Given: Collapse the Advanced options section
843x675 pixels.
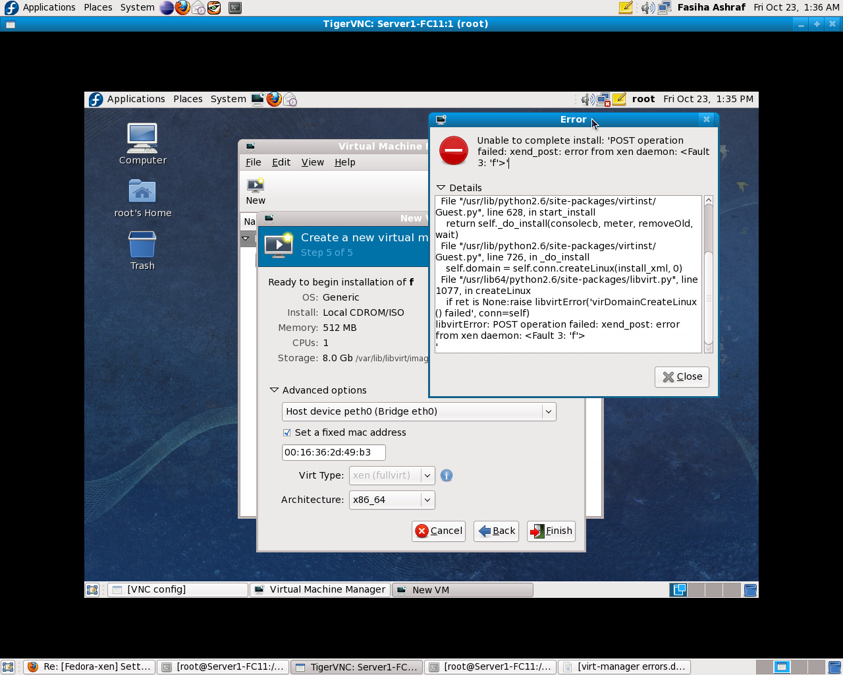Looking at the screenshot, I should click(275, 390).
